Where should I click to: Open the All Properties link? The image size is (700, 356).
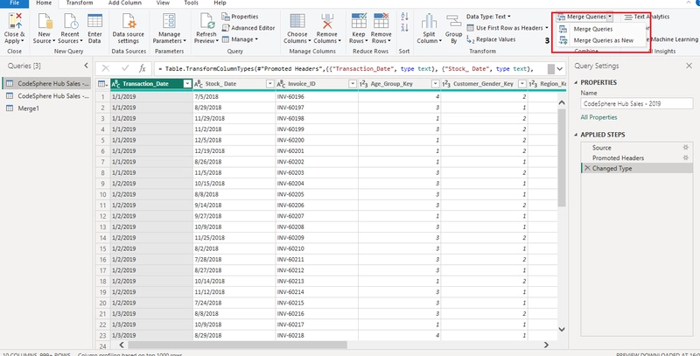coord(598,117)
